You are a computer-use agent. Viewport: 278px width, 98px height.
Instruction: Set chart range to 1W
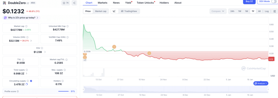pos(240,11)
